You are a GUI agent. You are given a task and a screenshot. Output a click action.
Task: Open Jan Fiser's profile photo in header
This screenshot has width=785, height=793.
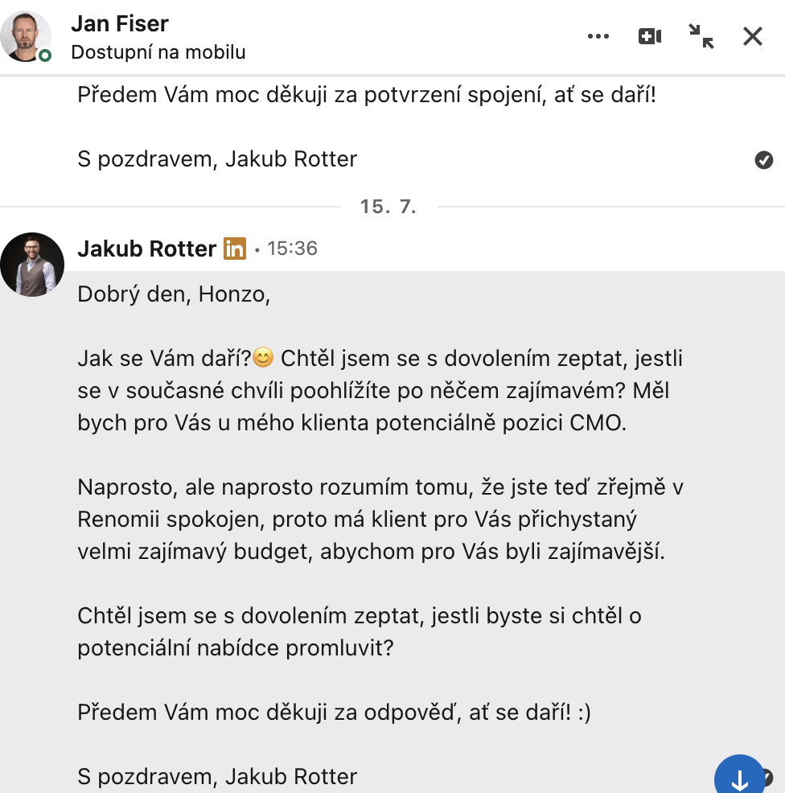(26, 36)
